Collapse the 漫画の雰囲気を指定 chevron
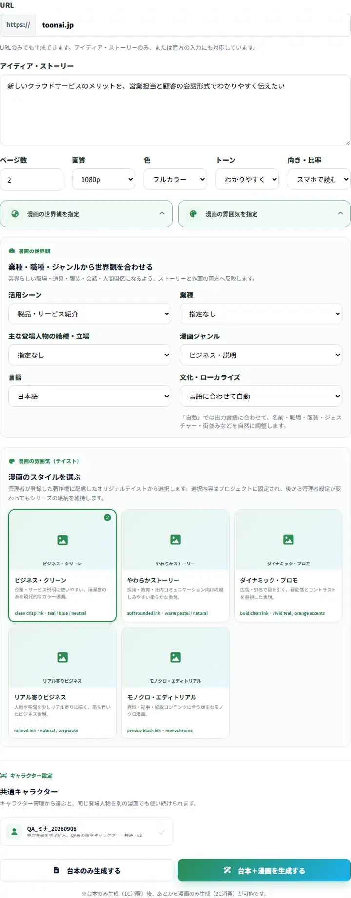This screenshot has width=351, height=898. [340, 214]
